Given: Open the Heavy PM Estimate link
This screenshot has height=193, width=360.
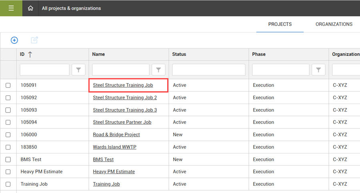Looking at the screenshot, I should coord(114,172).
